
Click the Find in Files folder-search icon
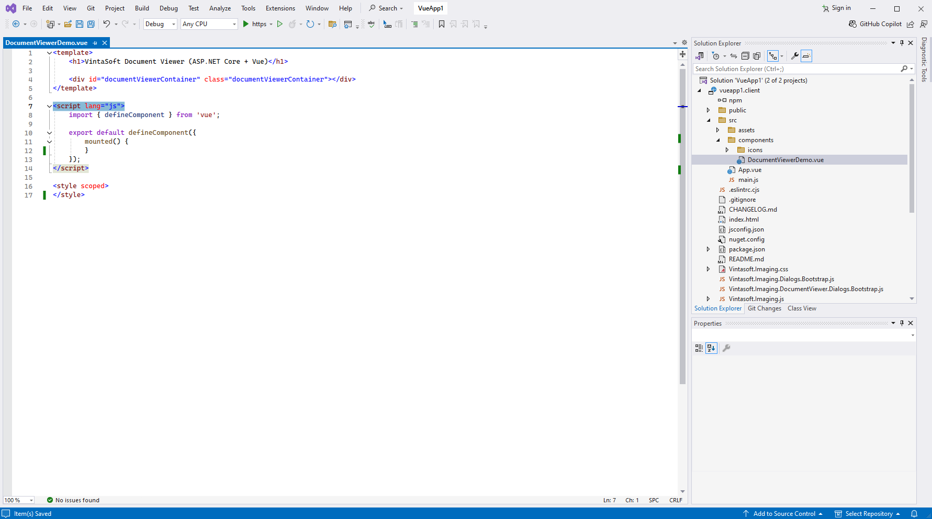(332, 24)
